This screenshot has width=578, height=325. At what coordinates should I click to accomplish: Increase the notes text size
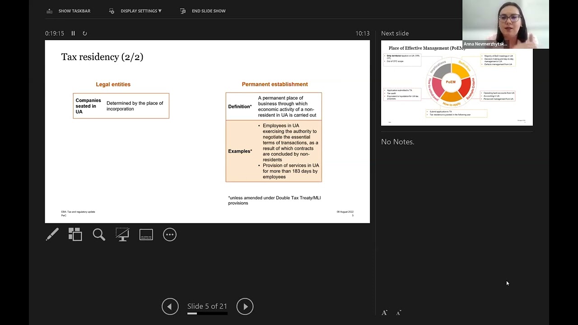point(385,312)
